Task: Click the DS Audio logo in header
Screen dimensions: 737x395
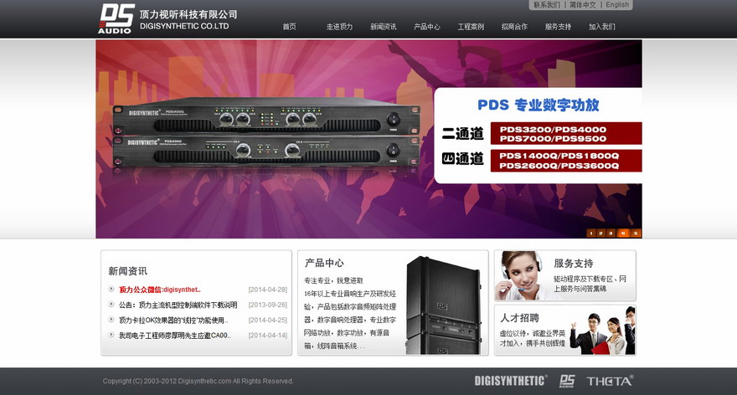Action: point(116,18)
